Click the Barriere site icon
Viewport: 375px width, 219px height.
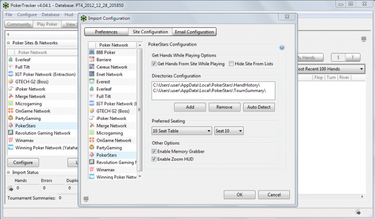(x=92, y=59)
